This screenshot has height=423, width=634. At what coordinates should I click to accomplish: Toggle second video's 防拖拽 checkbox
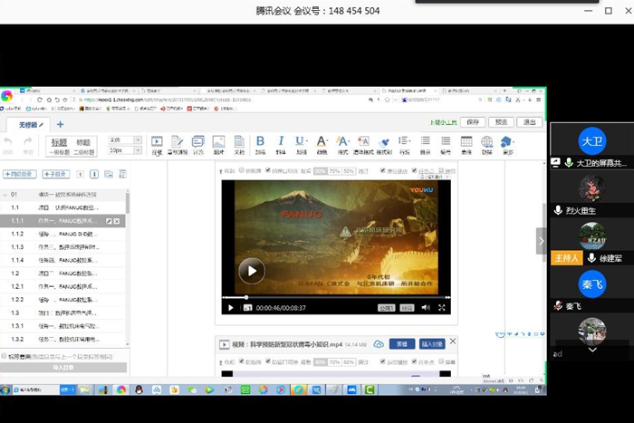242,361
